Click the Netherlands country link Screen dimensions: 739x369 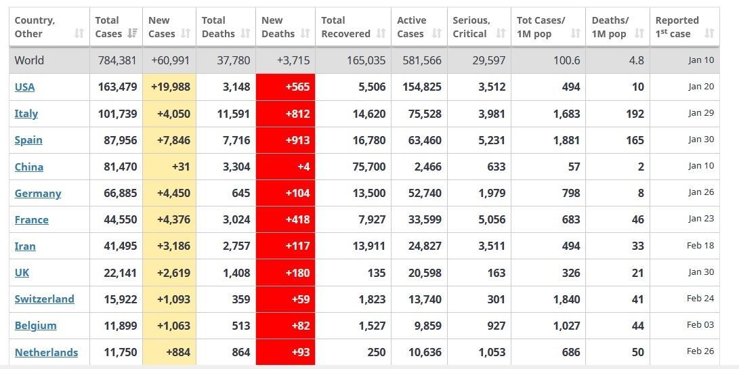[x=46, y=352]
